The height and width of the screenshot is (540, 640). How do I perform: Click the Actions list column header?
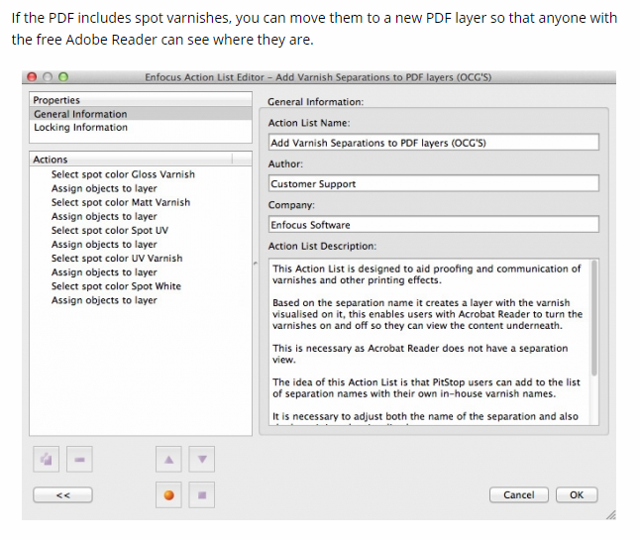click(x=141, y=159)
